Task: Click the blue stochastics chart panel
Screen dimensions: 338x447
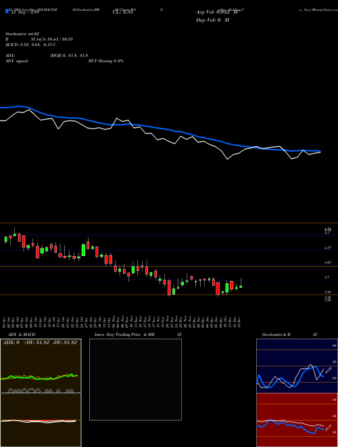Action: [x=297, y=366]
